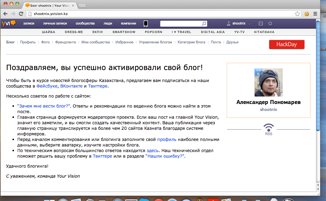Select Мои сообщества tab
Viewport: 326px width, 201px height.
(96, 42)
